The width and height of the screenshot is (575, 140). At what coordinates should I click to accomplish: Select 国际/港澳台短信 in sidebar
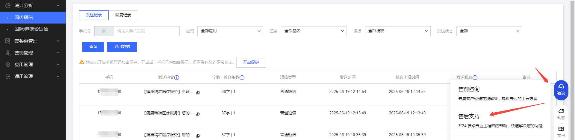pyautogui.click(x=31, y=29)
